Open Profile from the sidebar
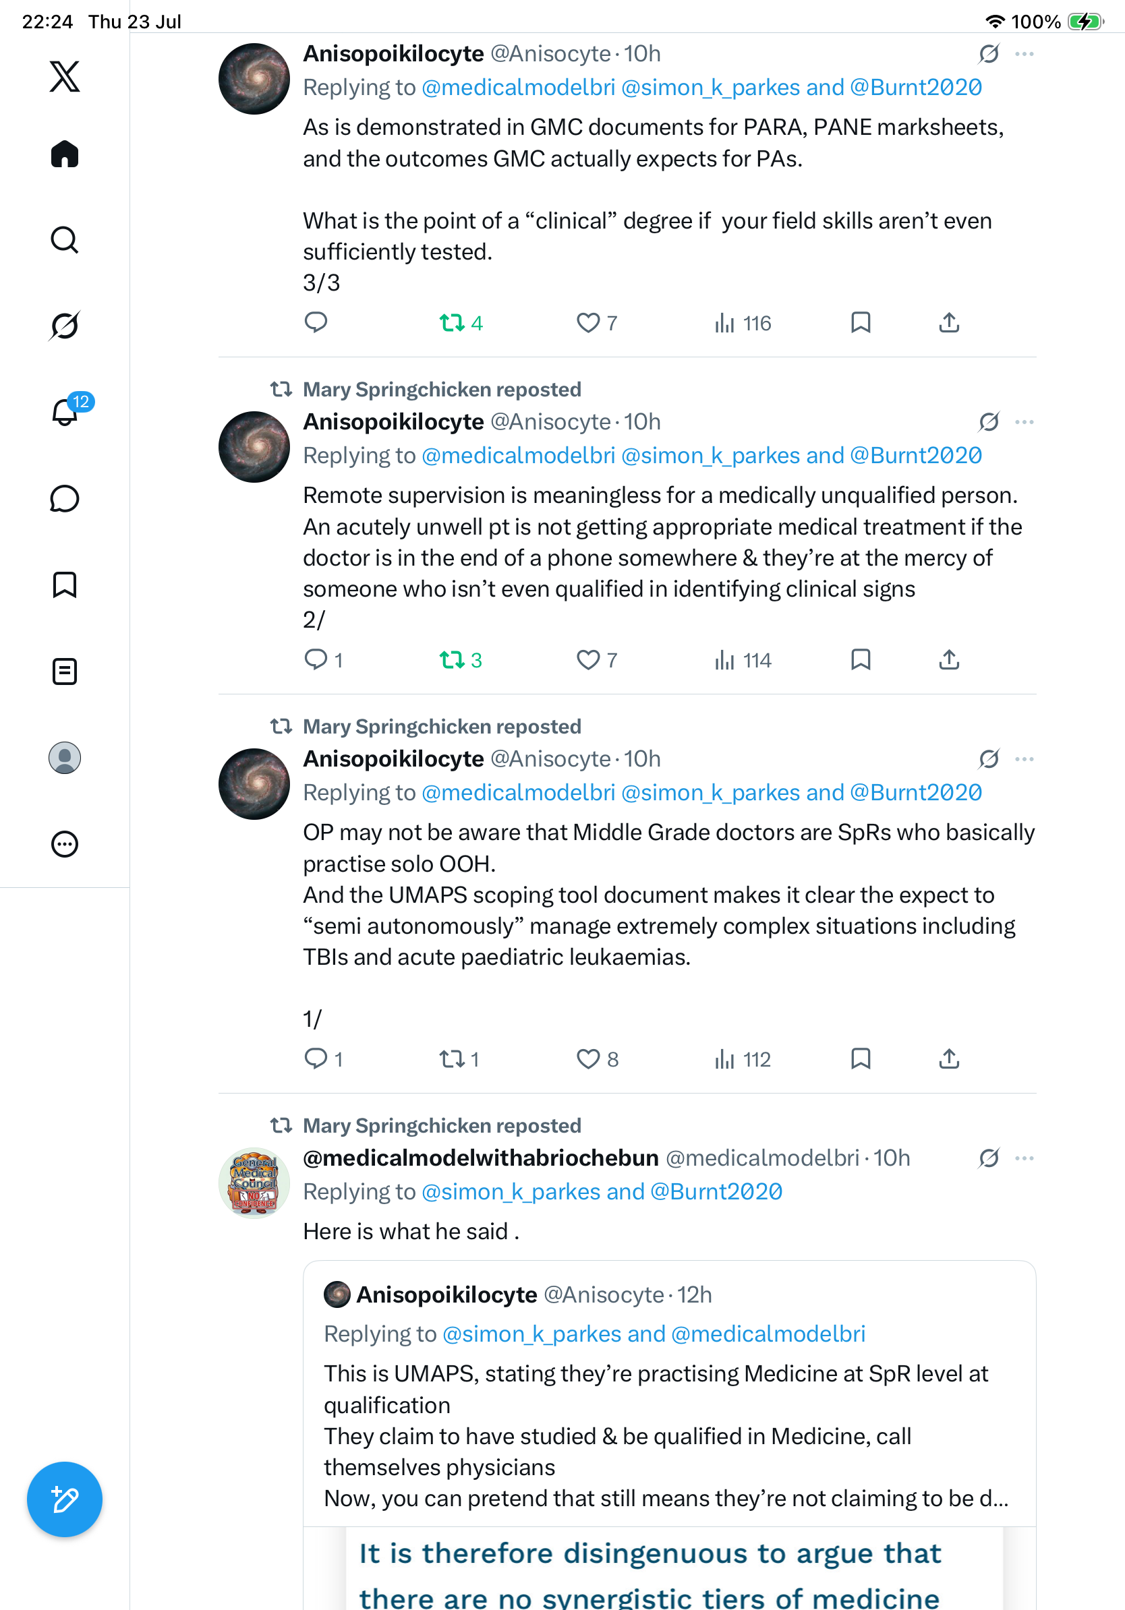Image resolution: width=1125 pixels, height=1610 pixels. tap(65, 757)
